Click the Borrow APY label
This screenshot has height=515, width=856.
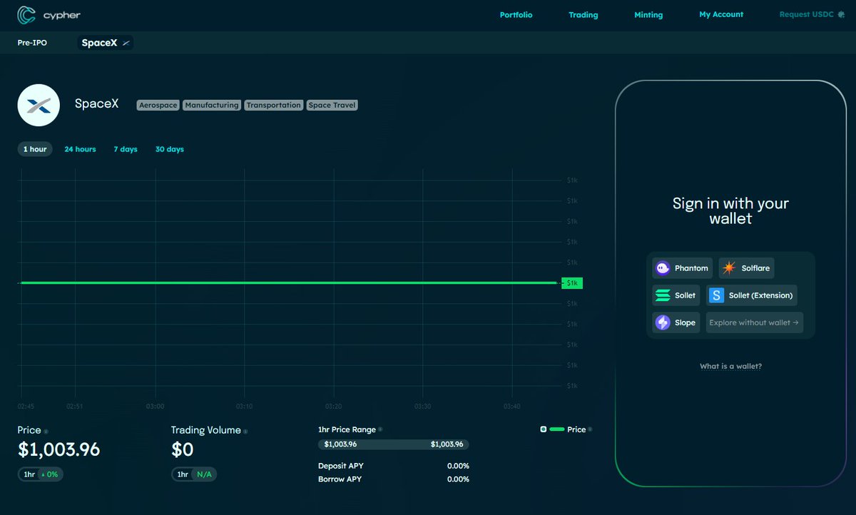click(340, 479)
